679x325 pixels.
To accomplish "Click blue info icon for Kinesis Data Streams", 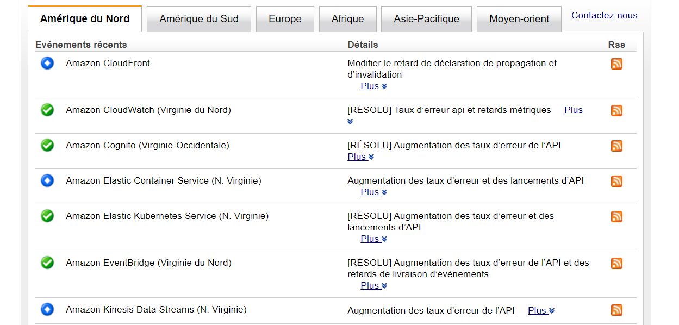I will [47, 310].
